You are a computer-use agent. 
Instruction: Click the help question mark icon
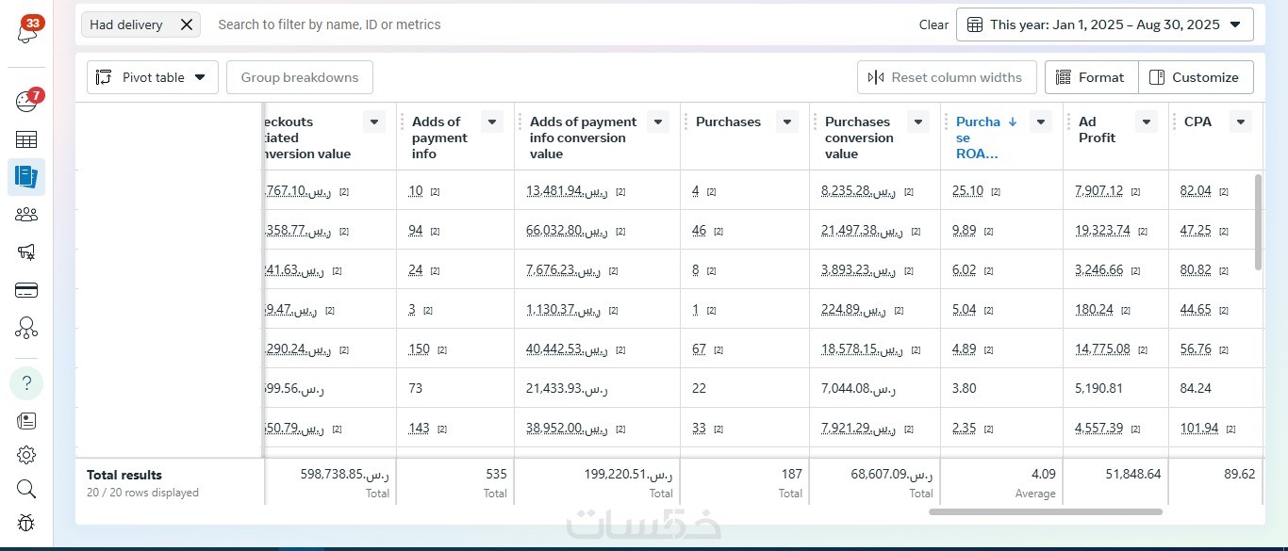click(26, 383)
